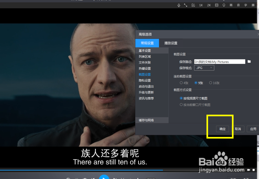Browse for save path folder icon

click(249, 61)
